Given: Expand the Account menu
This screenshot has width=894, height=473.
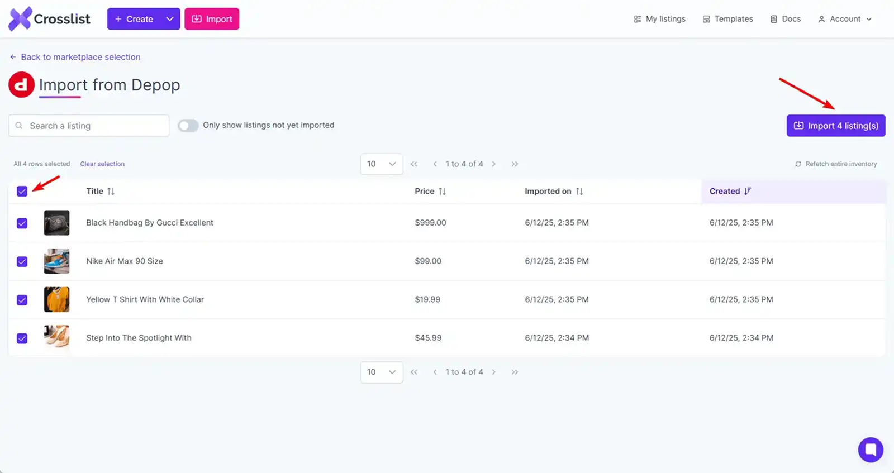Looking at the screenshot, I should (845, 19).
